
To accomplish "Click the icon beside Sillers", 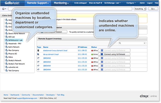I will [6, 57].
